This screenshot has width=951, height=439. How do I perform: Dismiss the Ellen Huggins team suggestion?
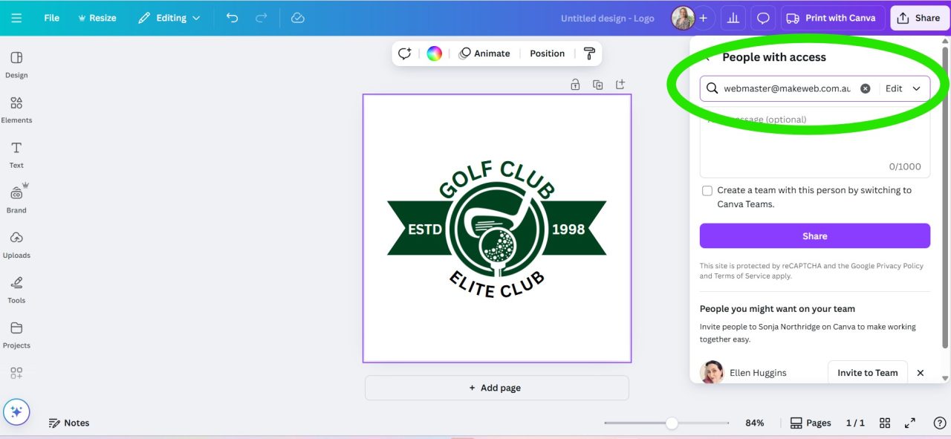920,372
